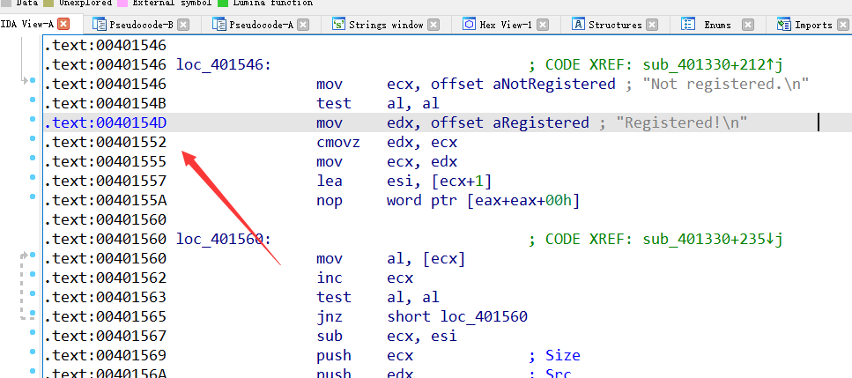Close the Pseudocode-A tab
This screenshot has width=852, height=378.
point(303,25)
